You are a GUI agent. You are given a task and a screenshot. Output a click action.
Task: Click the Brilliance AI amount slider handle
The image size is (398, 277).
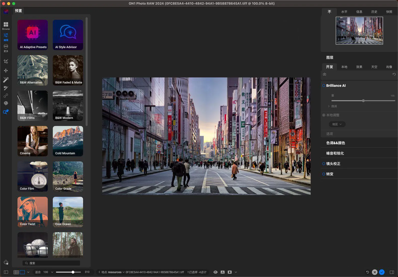(x=363, y=101)
